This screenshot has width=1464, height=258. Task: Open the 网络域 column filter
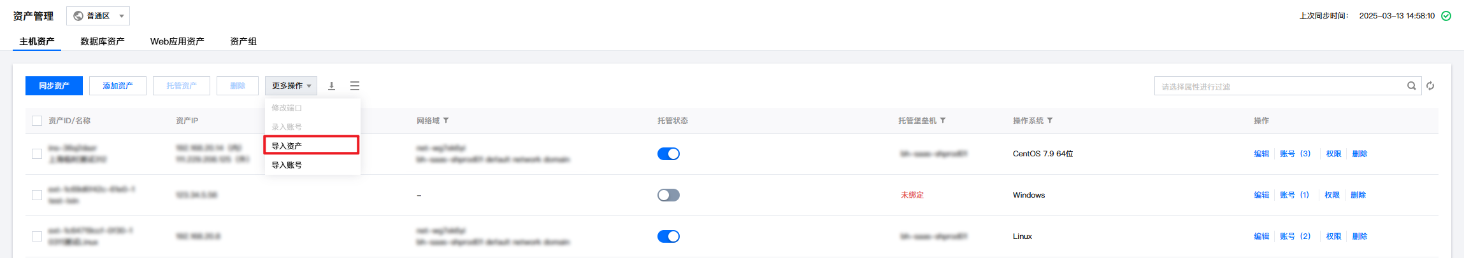[x=446, y=121]
